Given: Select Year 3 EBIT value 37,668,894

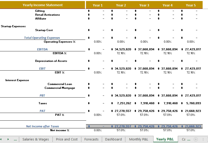Looking at the screenshot, I should (146, 69).
